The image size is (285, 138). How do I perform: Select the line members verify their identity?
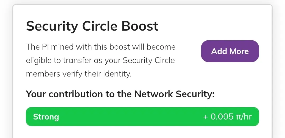79,74
